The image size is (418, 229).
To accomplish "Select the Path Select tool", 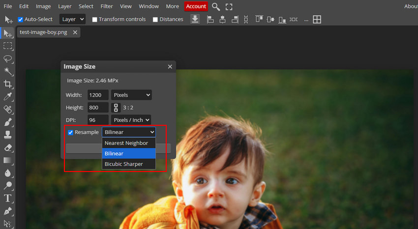I will tap(8, 224).
